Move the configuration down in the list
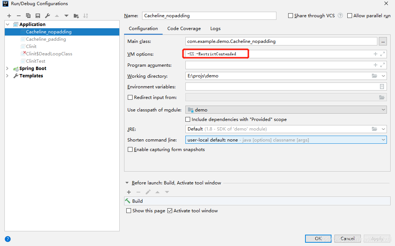Image resolution: width=395 pixels, height=246 pixels. point(66,16)
